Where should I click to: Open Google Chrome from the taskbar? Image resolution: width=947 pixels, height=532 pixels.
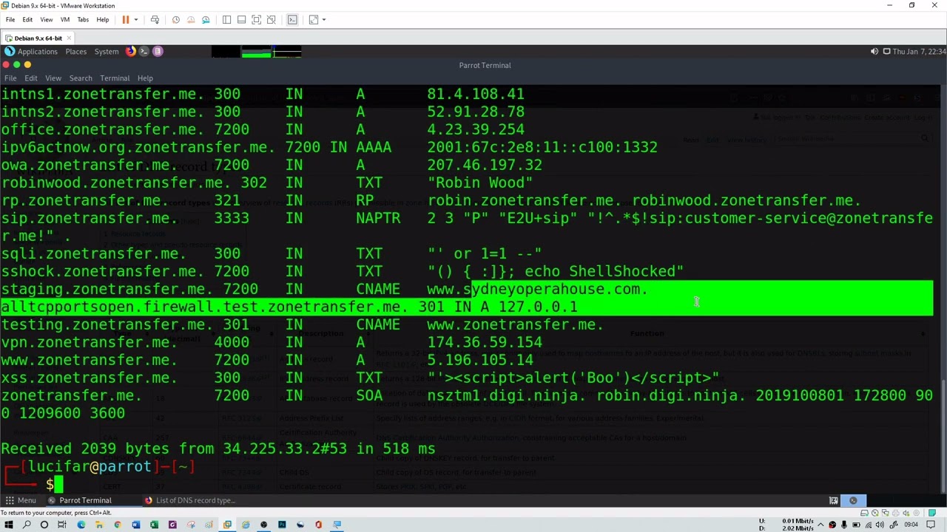[x=118, y=525]
